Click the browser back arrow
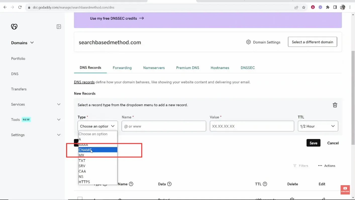Screen dimensions: 355x200 (x=5, y=7)
